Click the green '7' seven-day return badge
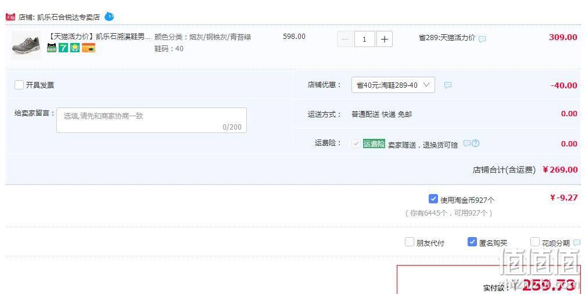The width and height of the screenshot is (585, 294). click(x=63, y=48)
